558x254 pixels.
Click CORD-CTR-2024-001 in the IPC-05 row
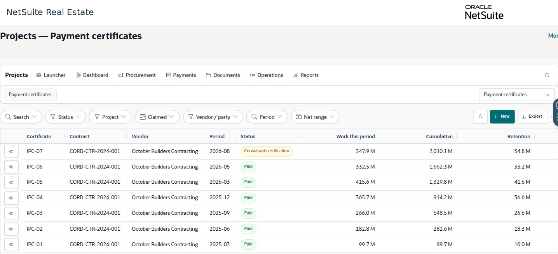pos(95,182)
